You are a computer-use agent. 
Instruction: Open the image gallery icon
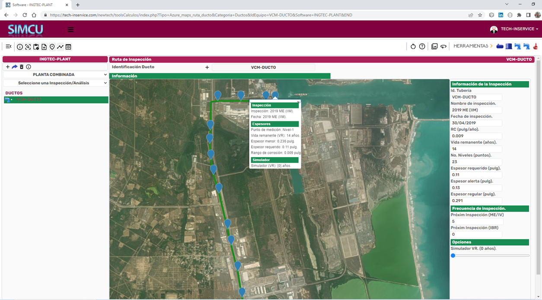(x=434, y=47)
